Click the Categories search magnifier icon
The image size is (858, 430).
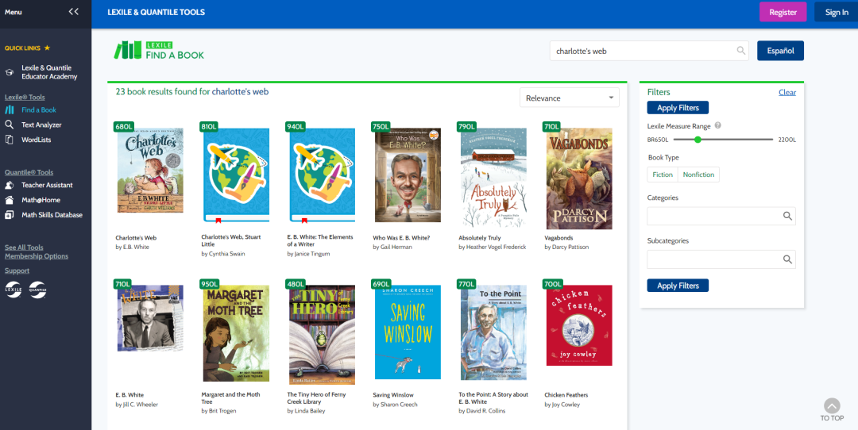pyautogui.click(x=787, y=216)
